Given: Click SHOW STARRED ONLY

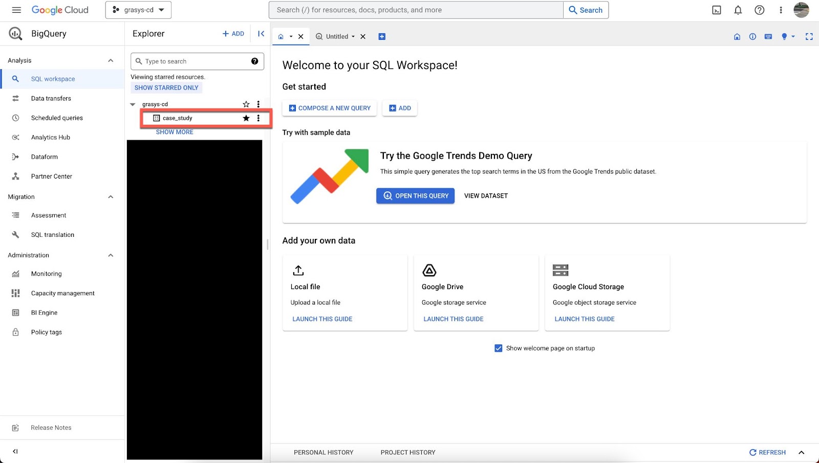Looking at the screenshot, I should [166, 87].
